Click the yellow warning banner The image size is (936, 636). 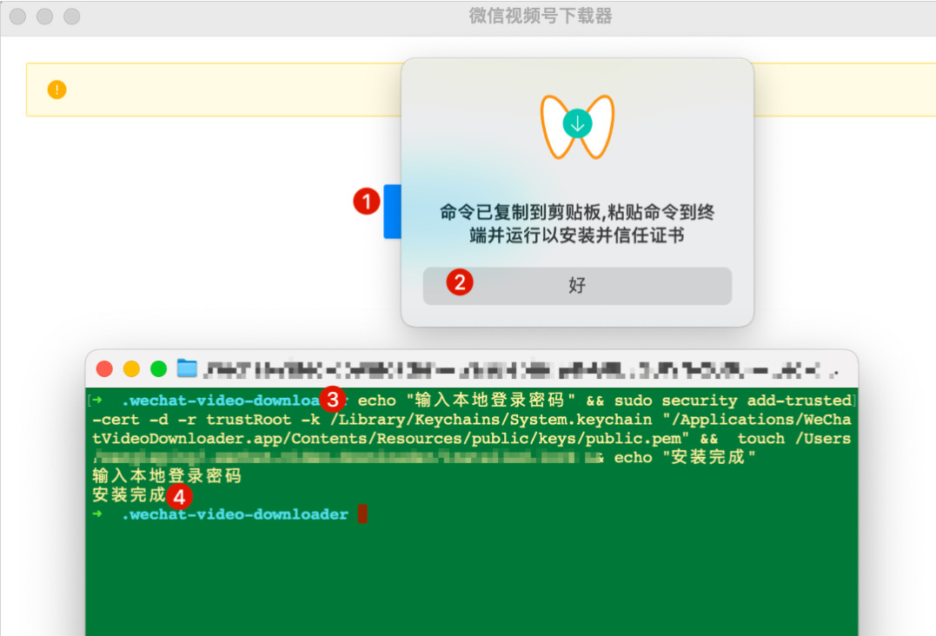(x=217, y=89)
